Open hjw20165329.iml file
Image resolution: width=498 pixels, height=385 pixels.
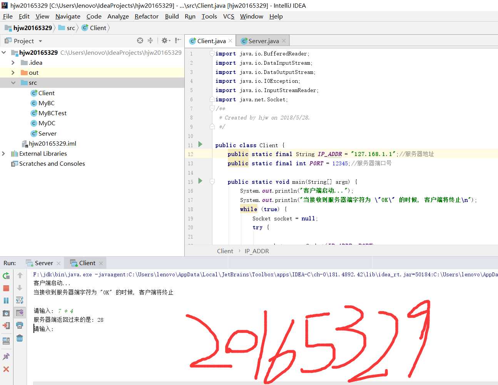click(x=52, y=143)
